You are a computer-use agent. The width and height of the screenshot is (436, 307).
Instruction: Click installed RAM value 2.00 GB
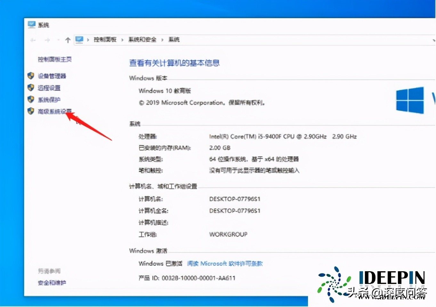point(220,148)
